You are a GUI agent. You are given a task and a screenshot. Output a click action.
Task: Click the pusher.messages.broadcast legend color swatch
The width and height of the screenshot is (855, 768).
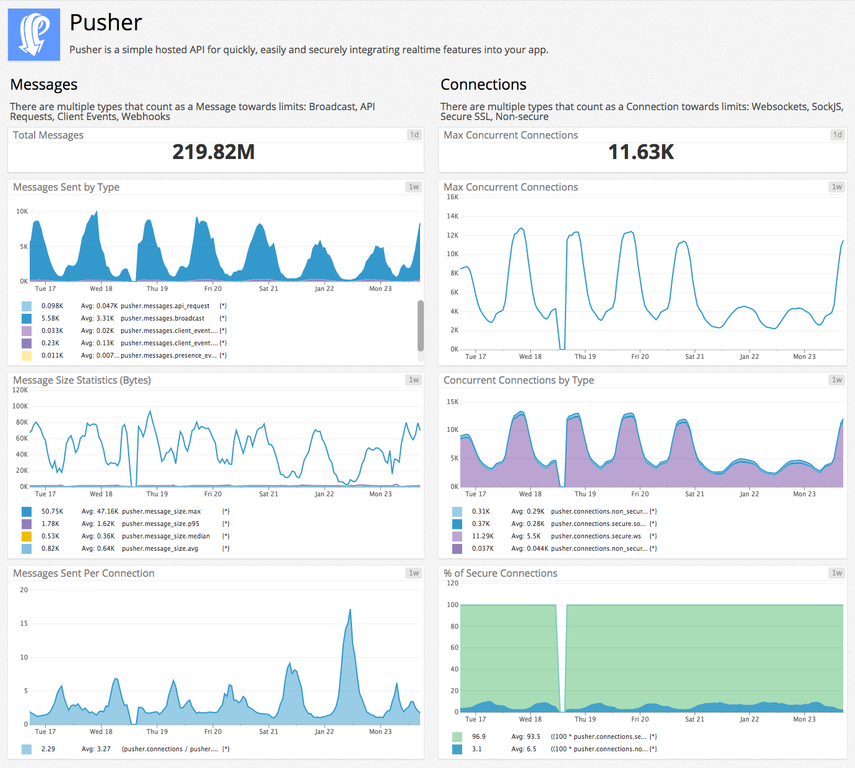tap(27, 319)
